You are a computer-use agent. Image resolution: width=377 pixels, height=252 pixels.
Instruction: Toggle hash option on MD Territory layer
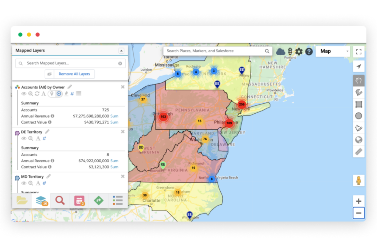coord(44,183)
